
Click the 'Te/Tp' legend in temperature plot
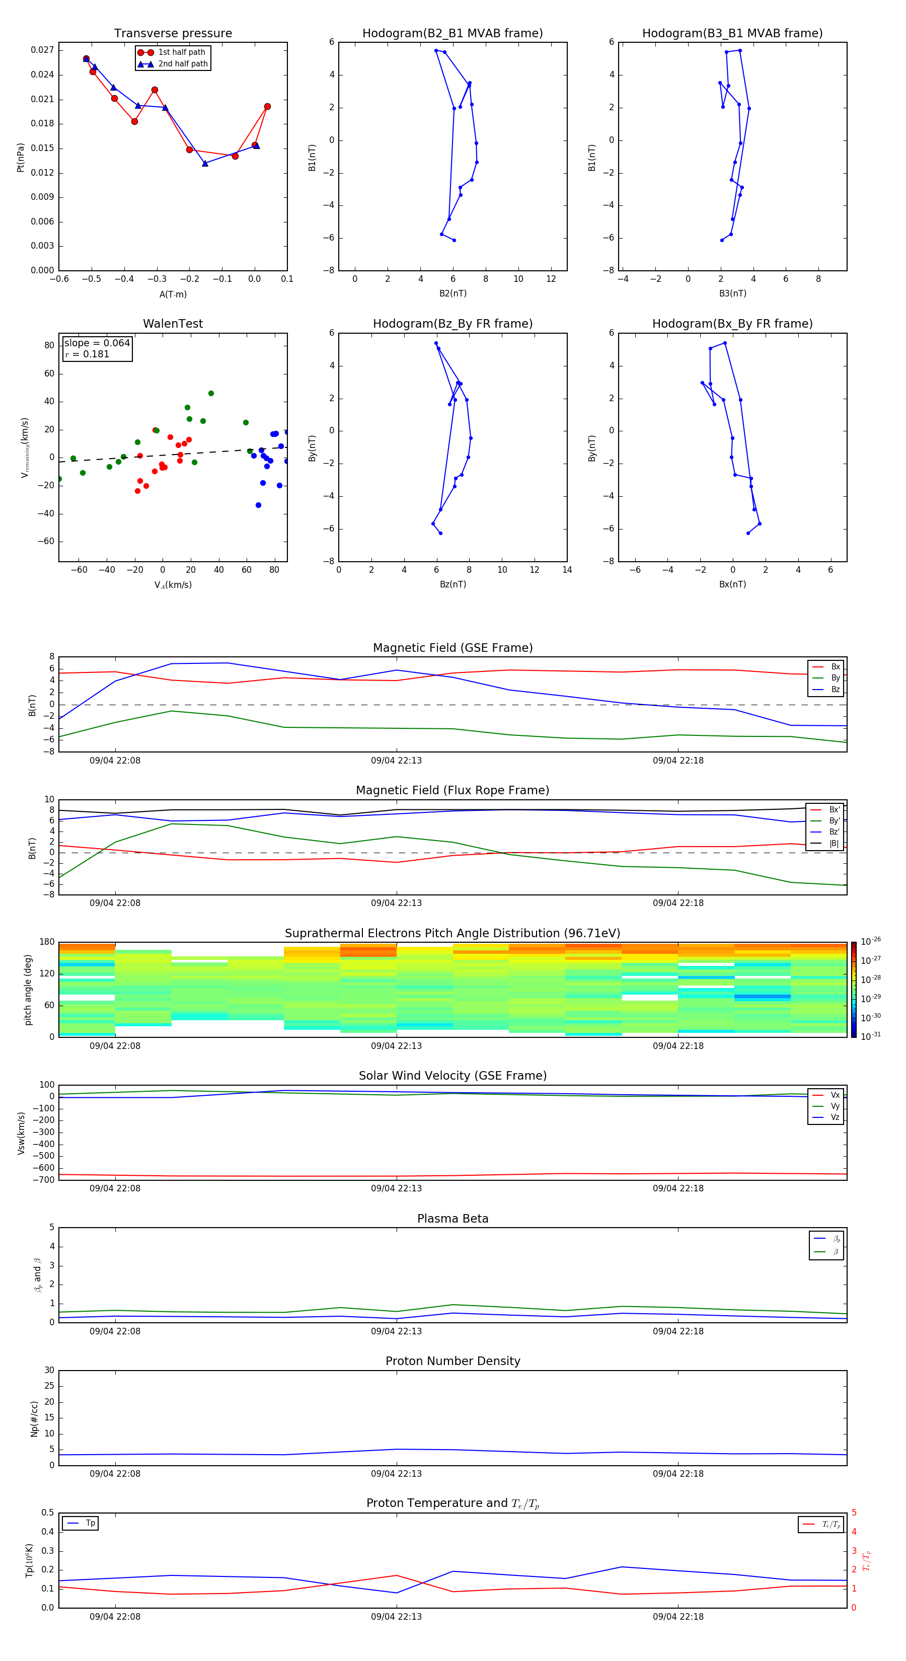pos(821,1524)
